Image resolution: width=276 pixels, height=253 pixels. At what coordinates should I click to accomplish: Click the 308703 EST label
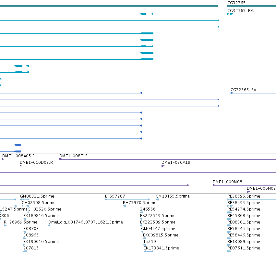(31, 229)
